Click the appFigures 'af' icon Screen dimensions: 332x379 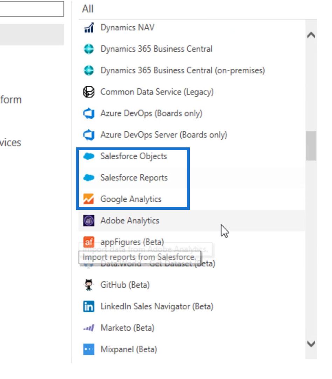(89, 242)
